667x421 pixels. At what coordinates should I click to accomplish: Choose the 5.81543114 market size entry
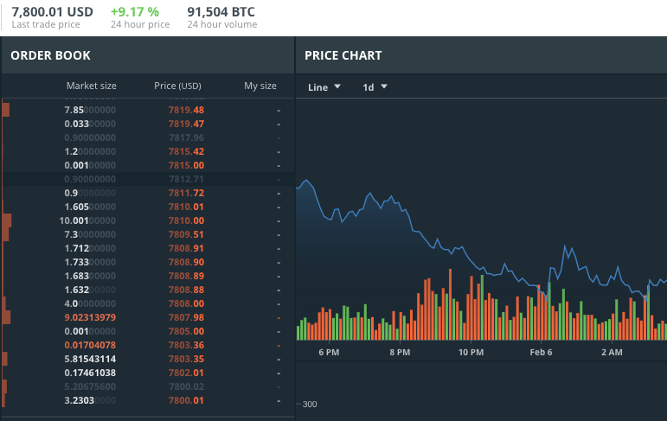click(x=90, y=359)
